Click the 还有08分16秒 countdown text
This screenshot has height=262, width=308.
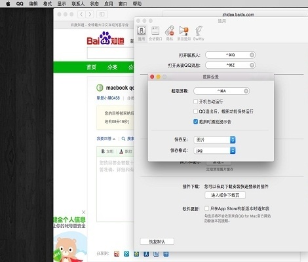(x=117, y=122)
